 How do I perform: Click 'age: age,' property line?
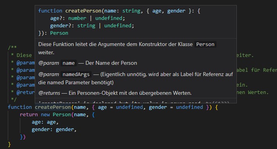coord(45,122)
